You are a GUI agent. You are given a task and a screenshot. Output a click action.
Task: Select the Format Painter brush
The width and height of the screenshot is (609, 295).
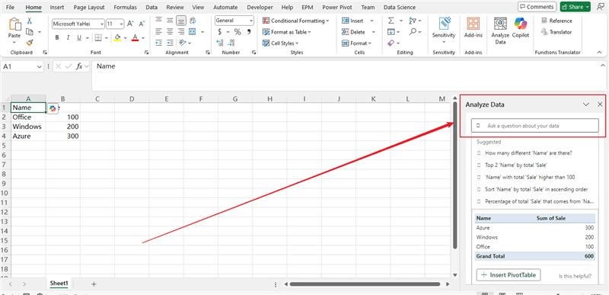(30, 43)
